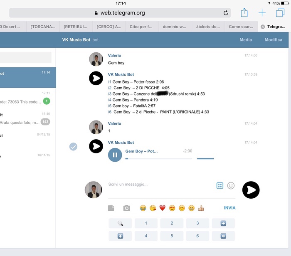The height and width of the screenshot is (256, 291).
Task: Open the Valerio sender name on the Gem boy message
Action: (114, 55)
